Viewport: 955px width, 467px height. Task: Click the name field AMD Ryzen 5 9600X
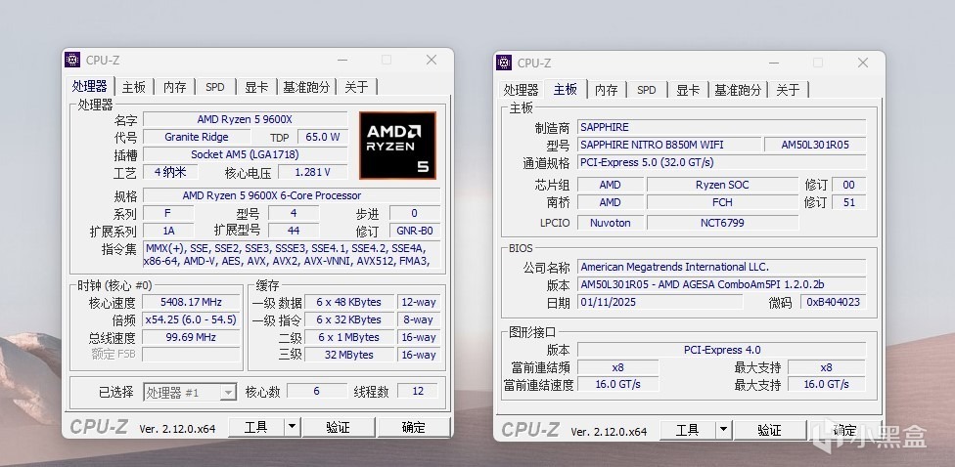[245, 119]
